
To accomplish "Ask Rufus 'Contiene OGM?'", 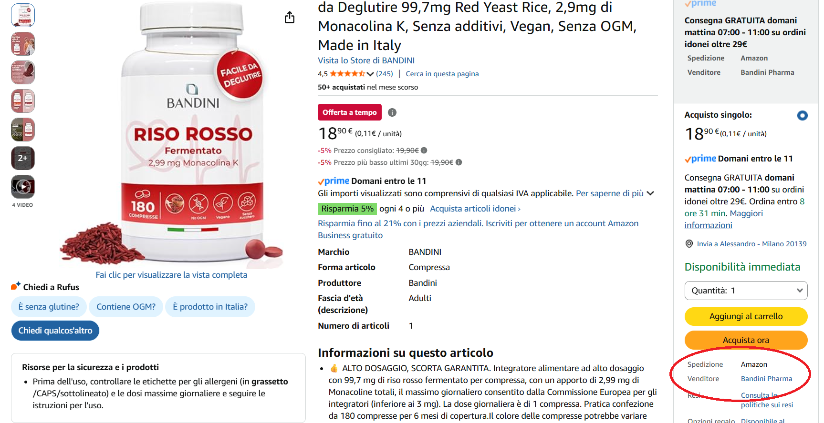I will 126,307.
